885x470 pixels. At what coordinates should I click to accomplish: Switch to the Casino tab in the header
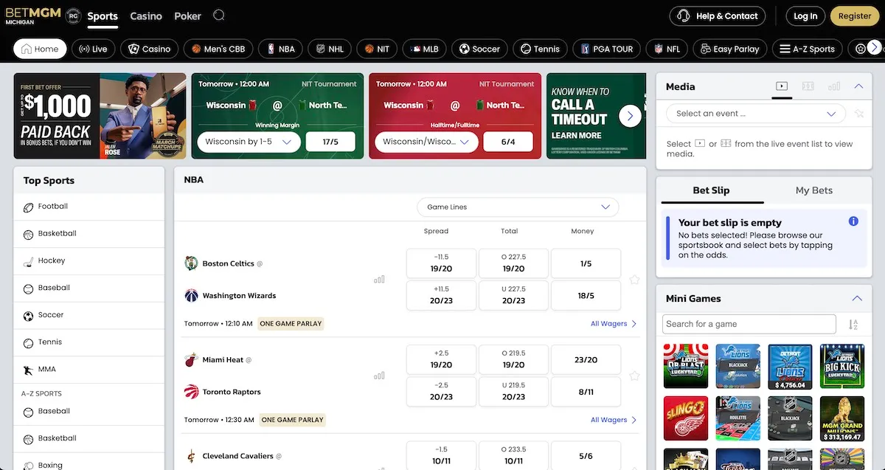(x=146, y=16)
